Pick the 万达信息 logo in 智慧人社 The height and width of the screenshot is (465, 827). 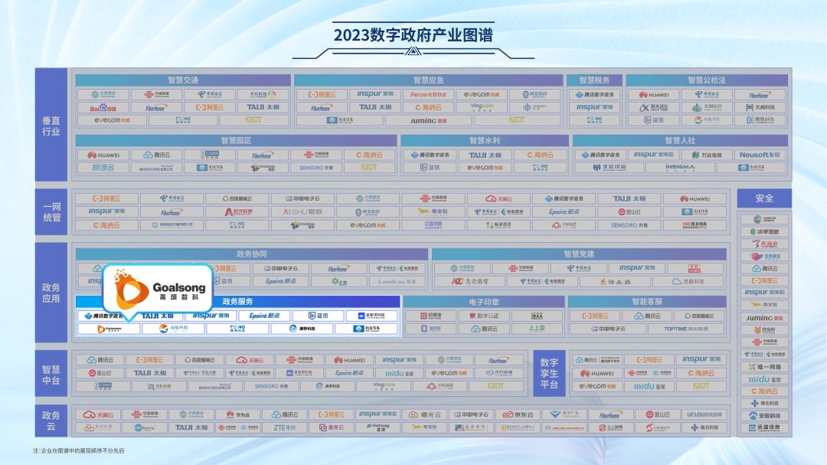pyautogui.click(x=706, y=156)
